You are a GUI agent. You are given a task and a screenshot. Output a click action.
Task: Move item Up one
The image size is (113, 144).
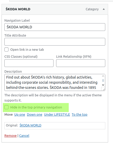[20, 115]
